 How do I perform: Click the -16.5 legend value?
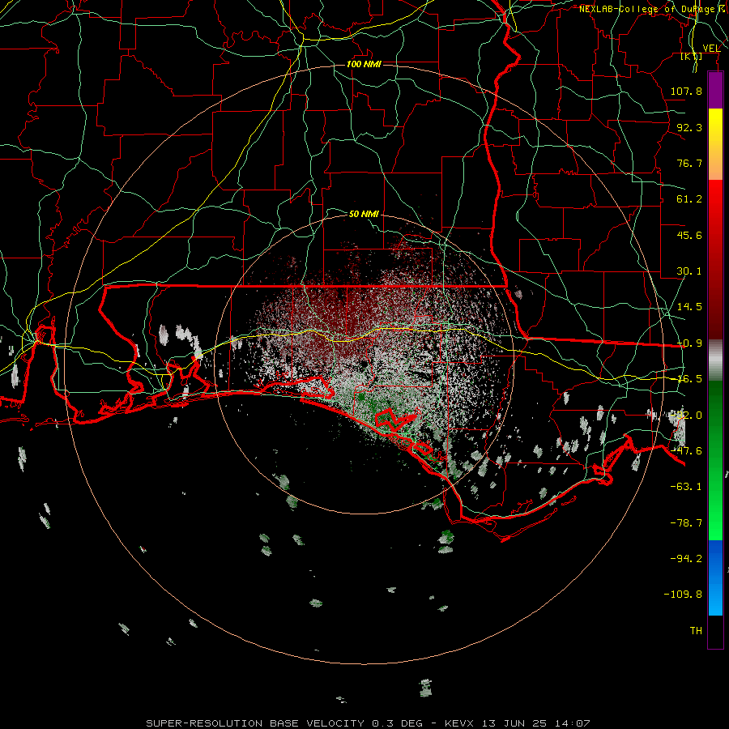coord(689,379)
